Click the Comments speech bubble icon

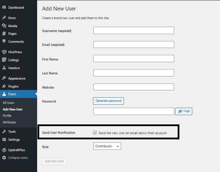point(4,41)
